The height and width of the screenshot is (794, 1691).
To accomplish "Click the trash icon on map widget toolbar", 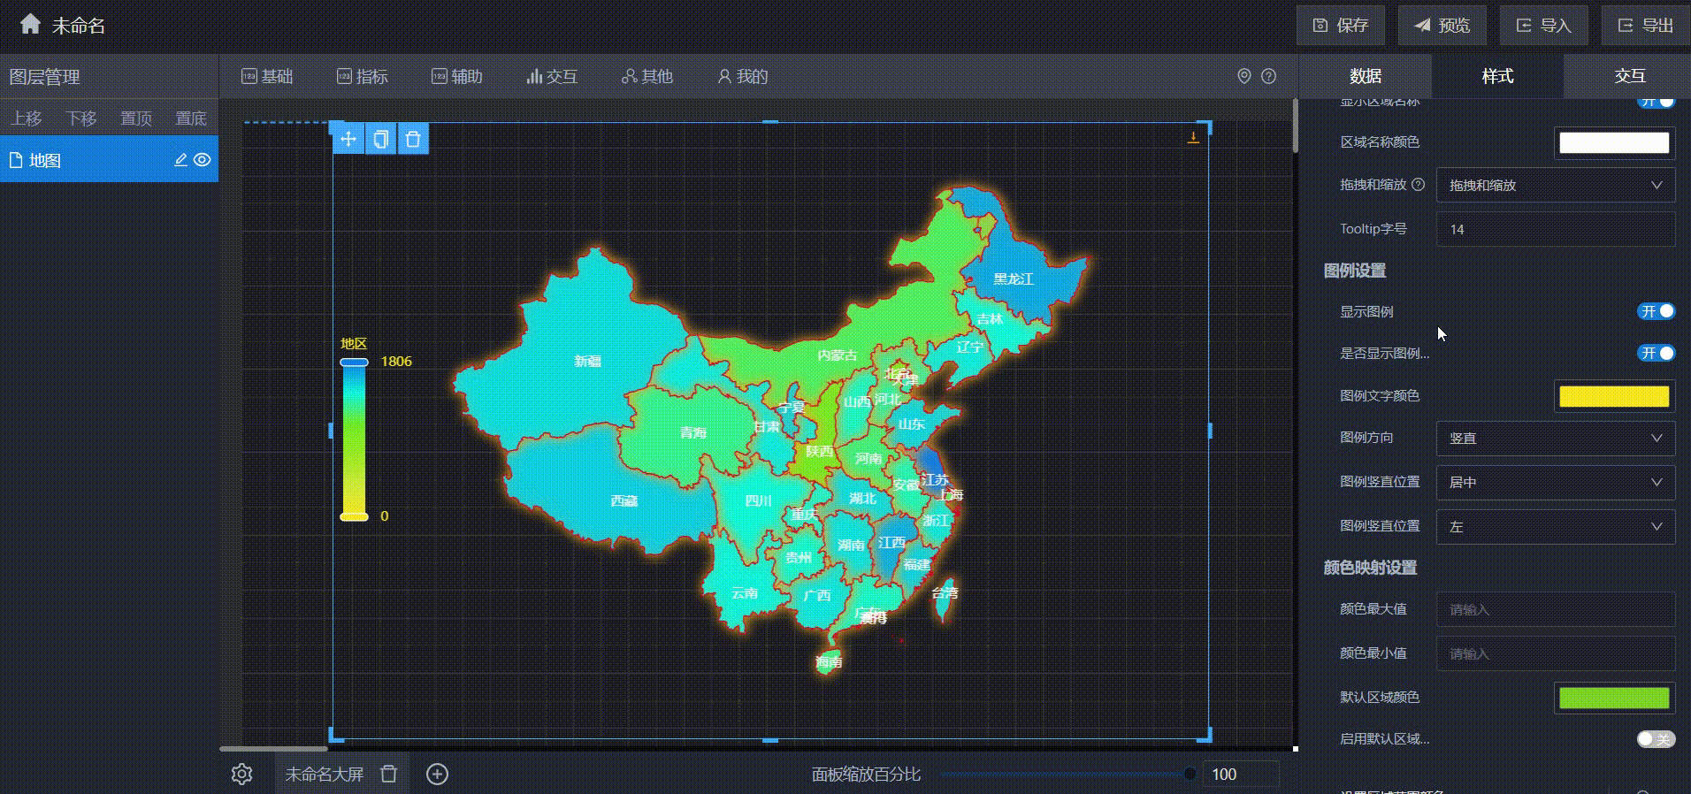I will click(x=413, y=139).
